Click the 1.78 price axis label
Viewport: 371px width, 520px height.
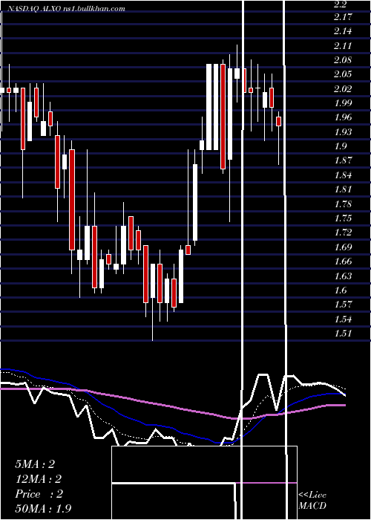[343, 204]
